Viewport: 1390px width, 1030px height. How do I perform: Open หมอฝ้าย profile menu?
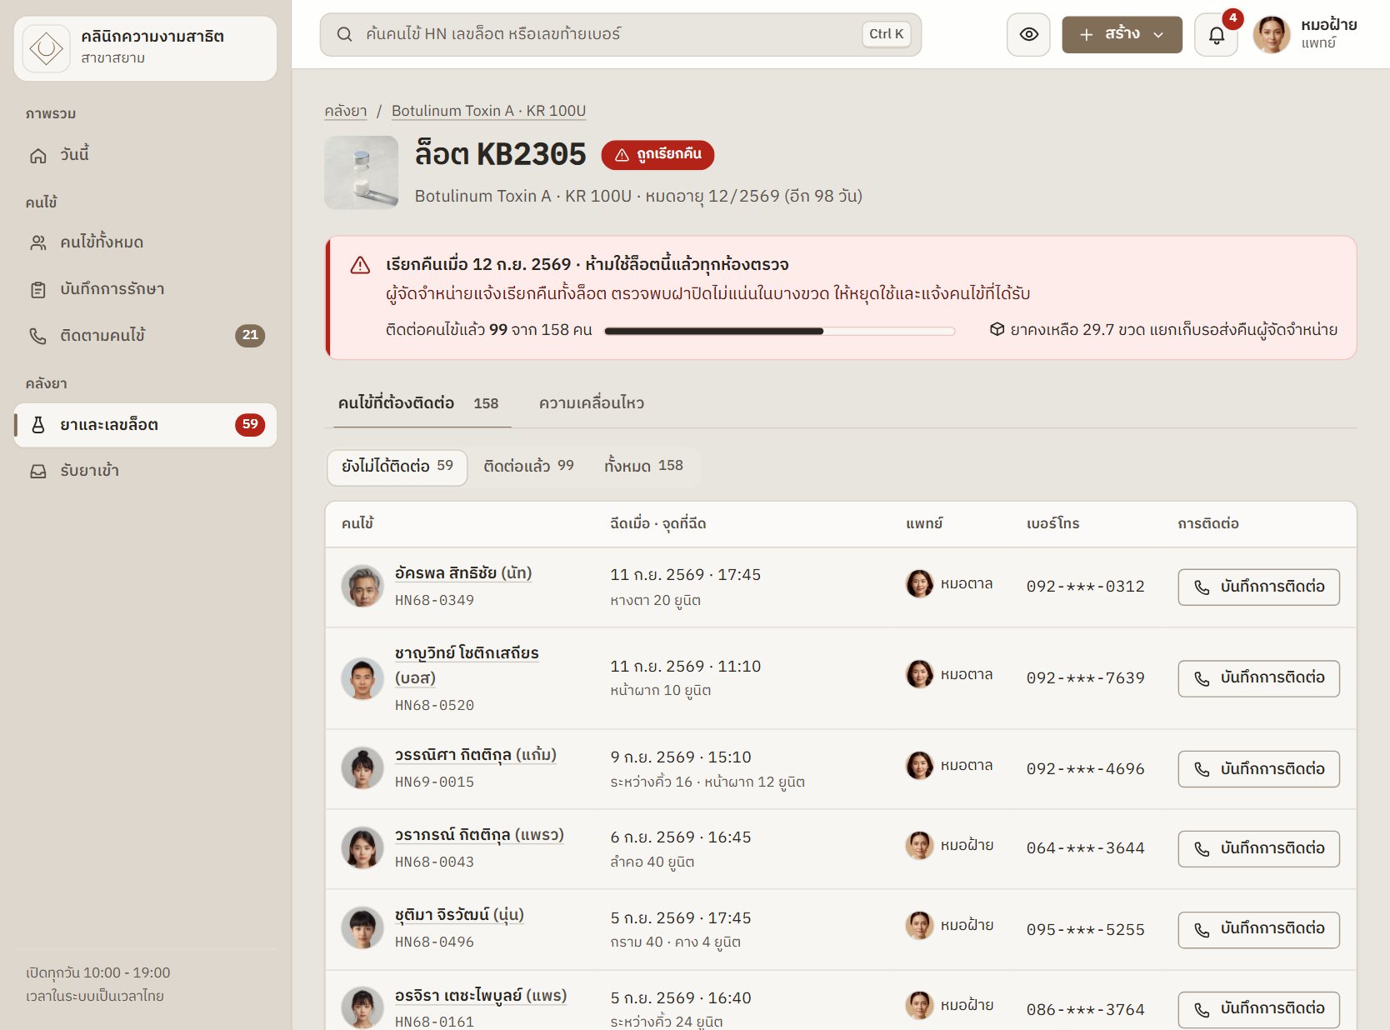(x=1305, y=35)
